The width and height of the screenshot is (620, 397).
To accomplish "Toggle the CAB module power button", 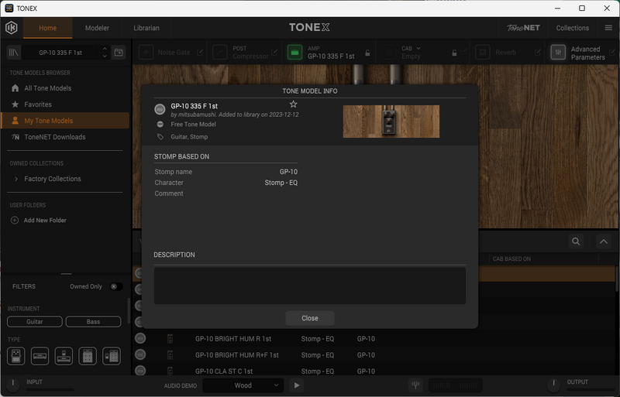I will 388,52.
